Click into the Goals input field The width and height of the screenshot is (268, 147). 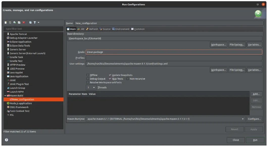pos(174,52)
